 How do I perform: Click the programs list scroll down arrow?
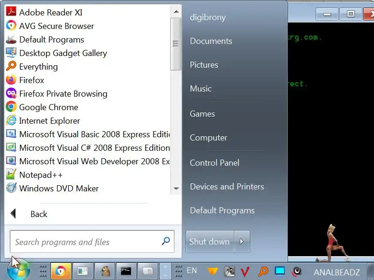tap(176, 189)
